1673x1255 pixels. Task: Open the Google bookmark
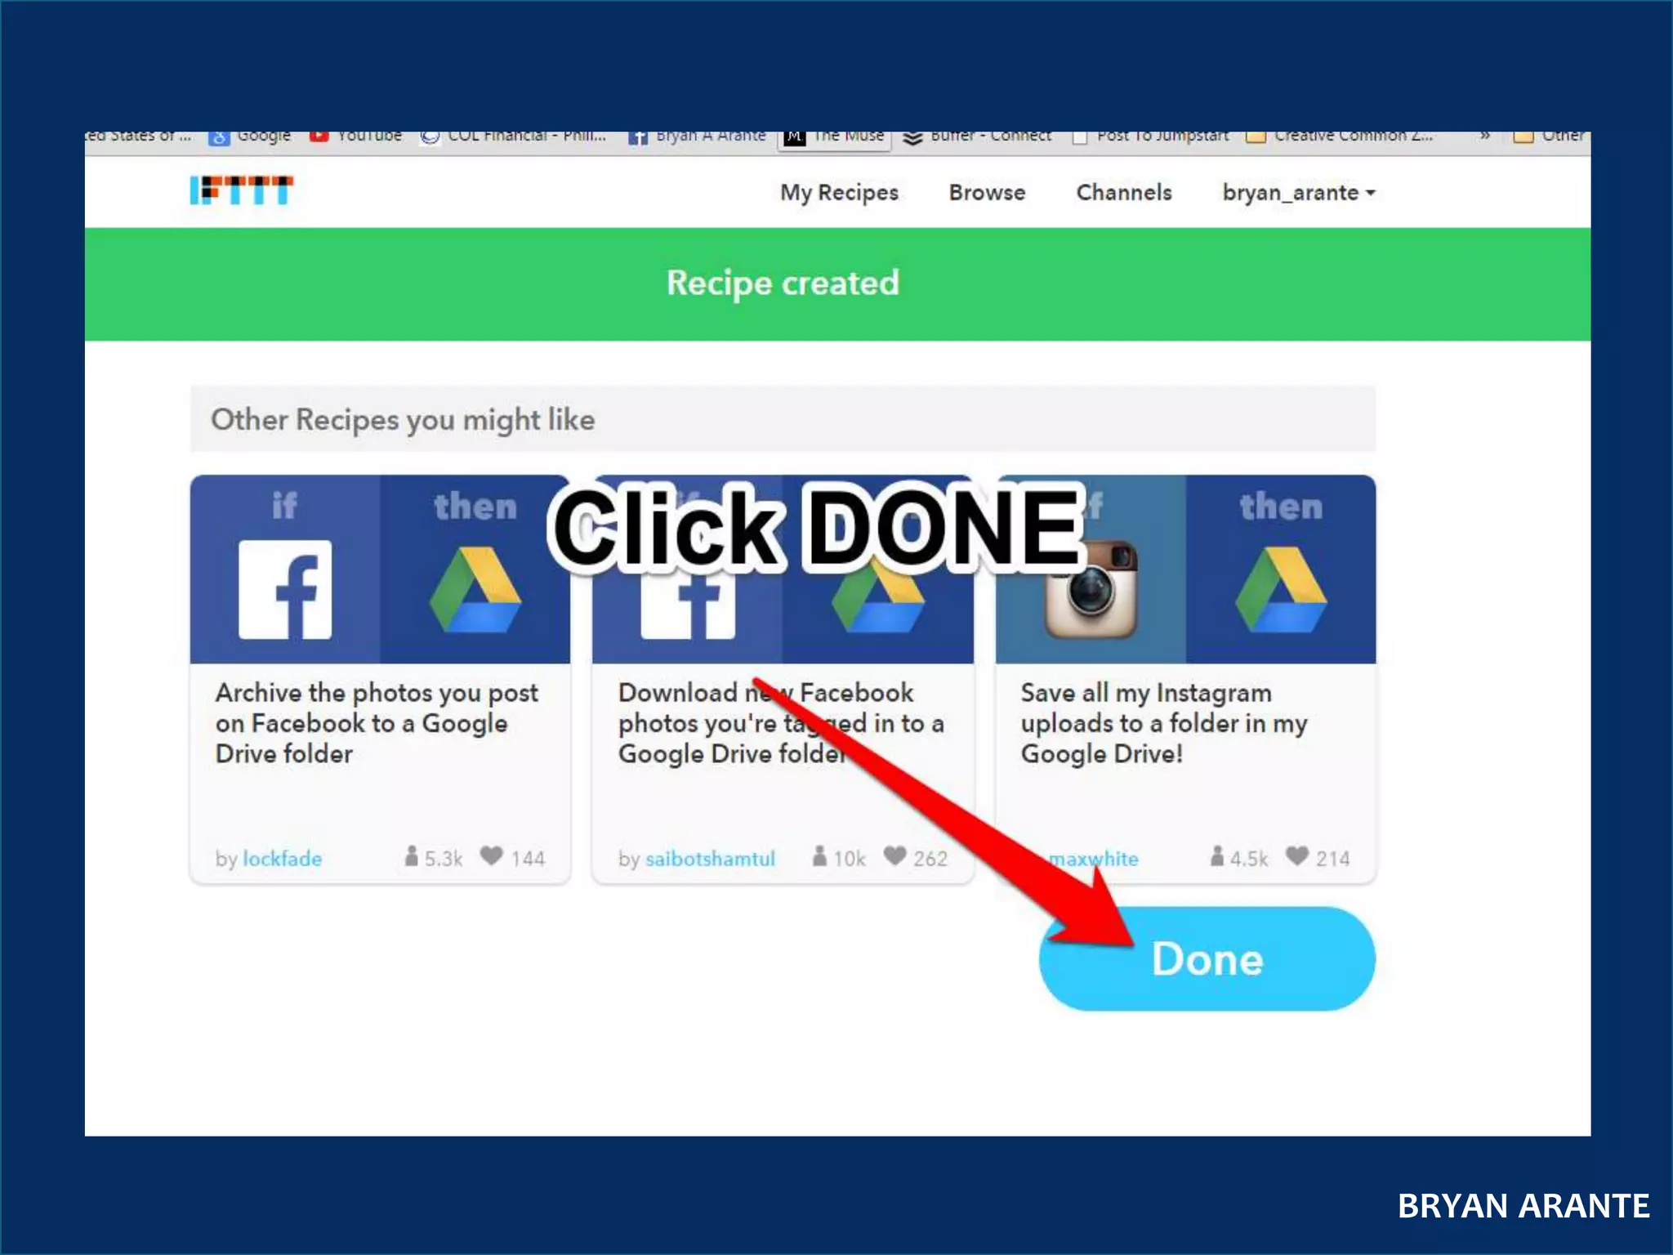pyautogui.click(x=250, y=136)
